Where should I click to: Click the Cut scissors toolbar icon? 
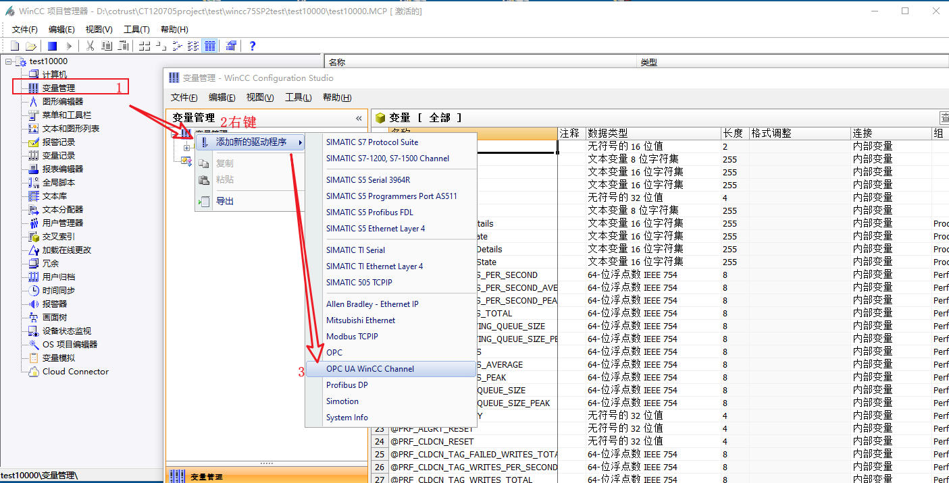tap(90, 46)
